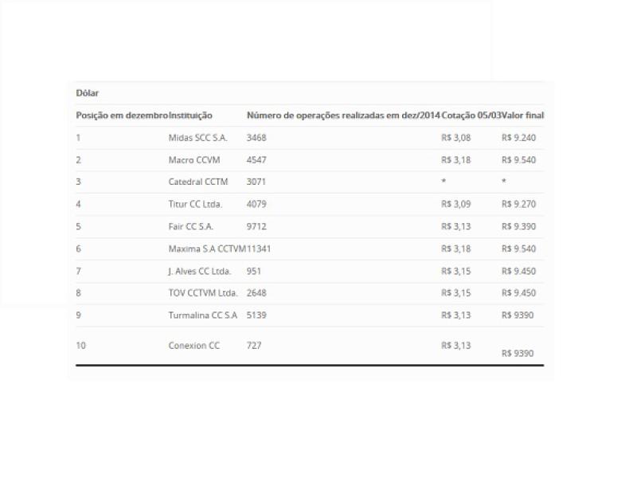This screenshot has width=637, height=478.
Task: Click the "Cotação 05/03" column header
Action: pos(471,116)
